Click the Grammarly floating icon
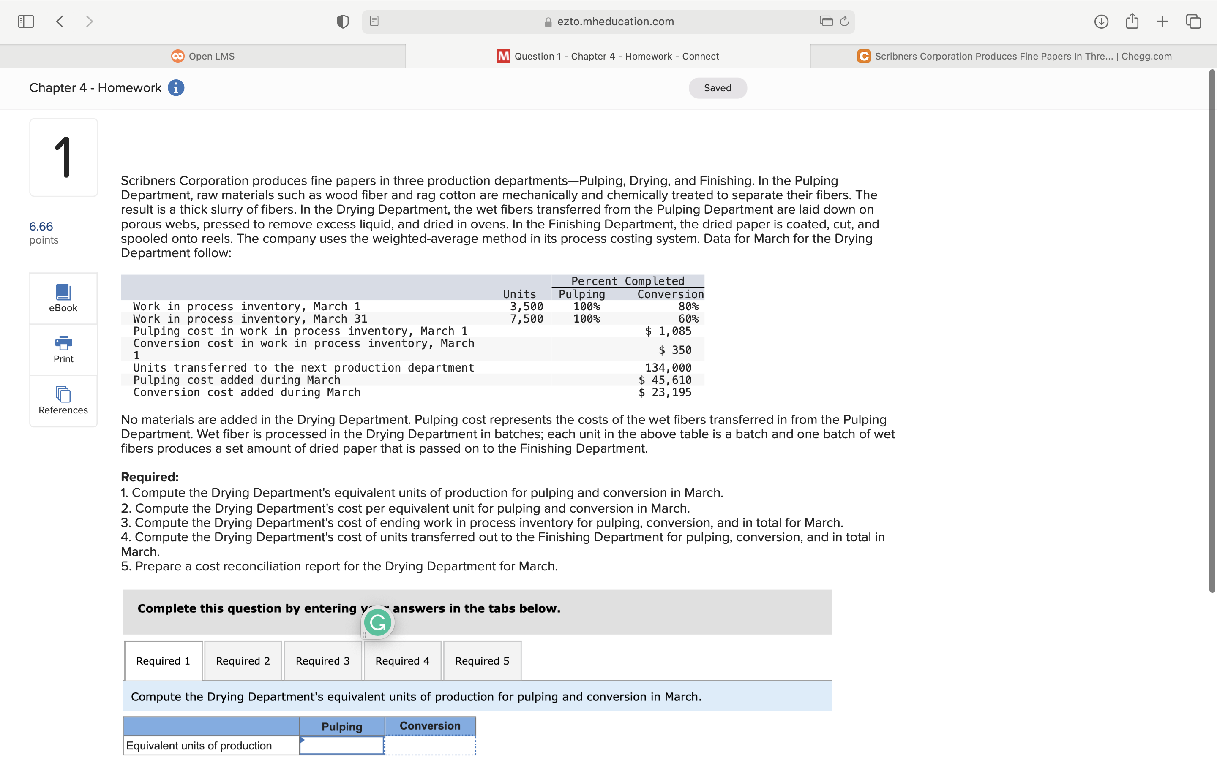The image size is (1217, 760). [378, 622]
